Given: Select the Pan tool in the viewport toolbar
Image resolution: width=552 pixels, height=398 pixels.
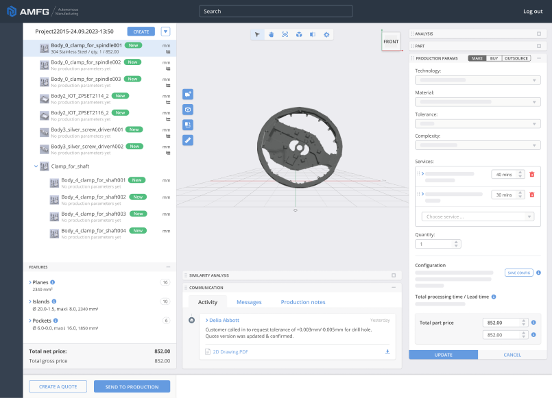Looking at the screenshot, I should (272, 34).
